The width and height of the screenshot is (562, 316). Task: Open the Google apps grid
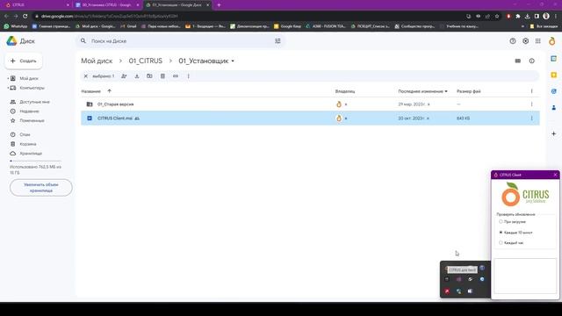pyautogui.click(x=538, y=41)
